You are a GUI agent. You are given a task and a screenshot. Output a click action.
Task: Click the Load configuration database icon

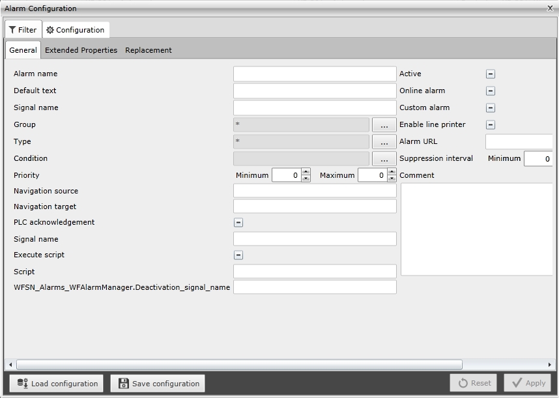[22, 384]
